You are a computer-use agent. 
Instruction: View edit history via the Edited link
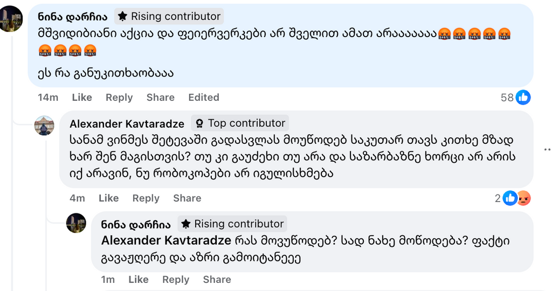point(203,98)
